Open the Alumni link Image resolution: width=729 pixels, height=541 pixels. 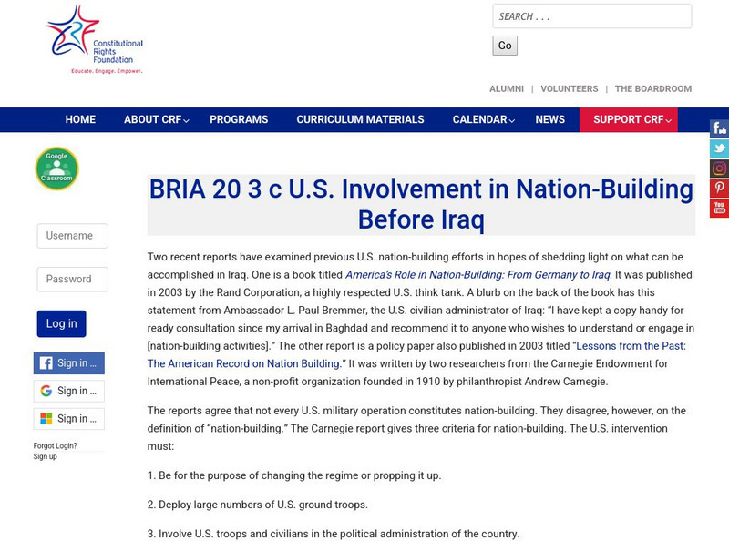(507, 88)
